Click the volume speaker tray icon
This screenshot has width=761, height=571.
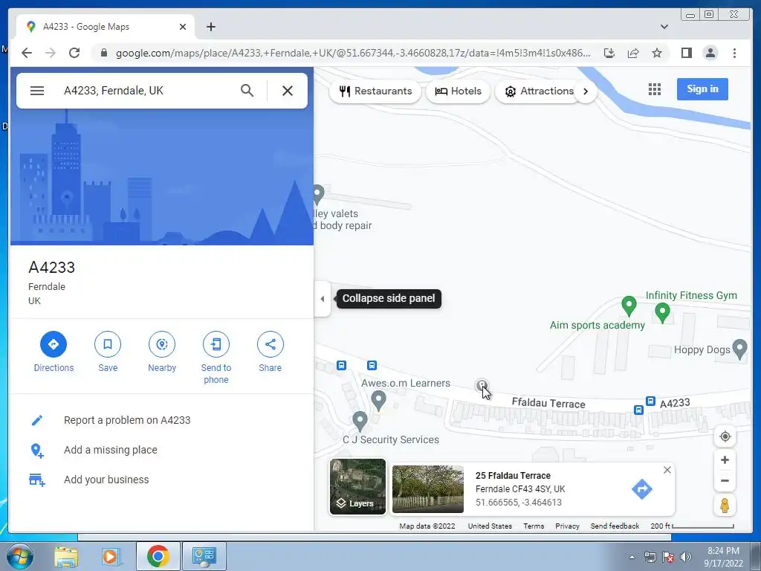tap(685, 557)
